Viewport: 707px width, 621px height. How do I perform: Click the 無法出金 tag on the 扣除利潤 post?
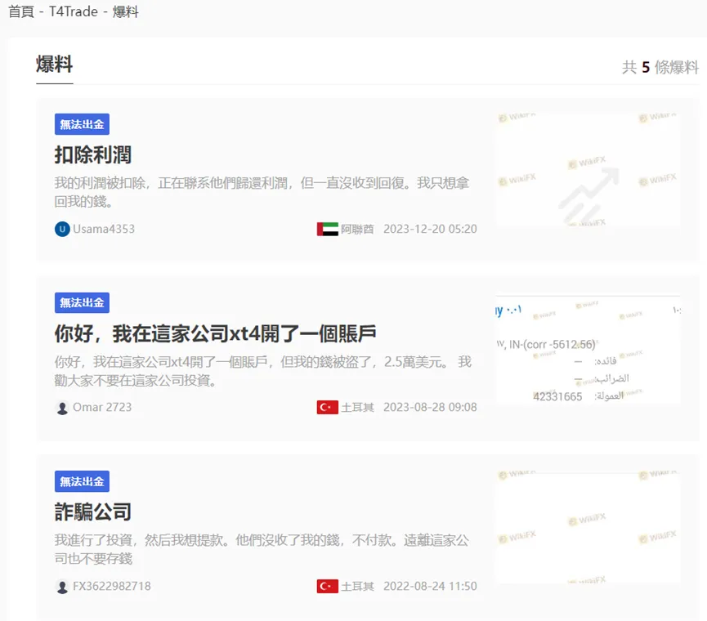[x=82, y=124]
